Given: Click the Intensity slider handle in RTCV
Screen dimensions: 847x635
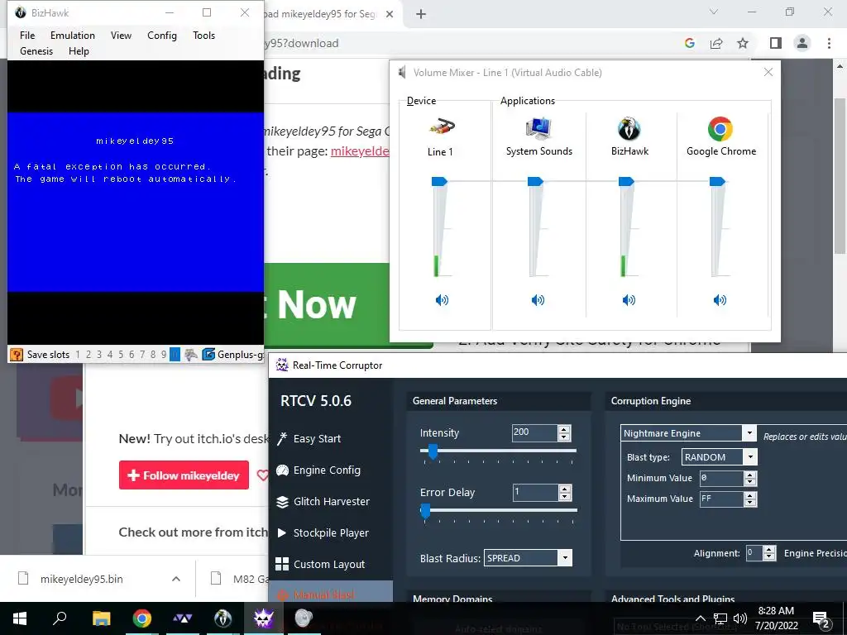Looking at the screenshot, I should pos(433,451).
